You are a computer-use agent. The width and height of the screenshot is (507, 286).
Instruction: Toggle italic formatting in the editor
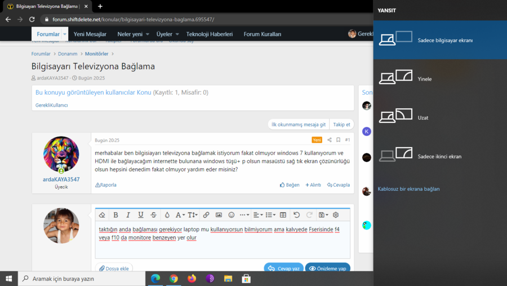click(x=128, y=215)
